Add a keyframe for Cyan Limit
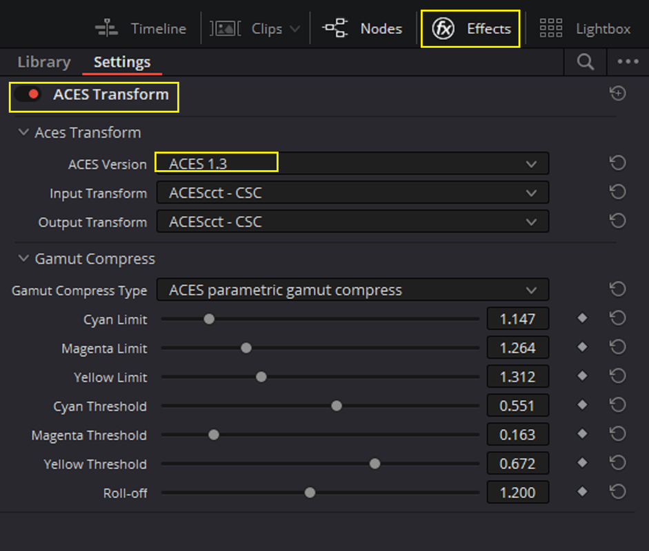Viewport: 649px width, 551px height. tap(582, 318)
